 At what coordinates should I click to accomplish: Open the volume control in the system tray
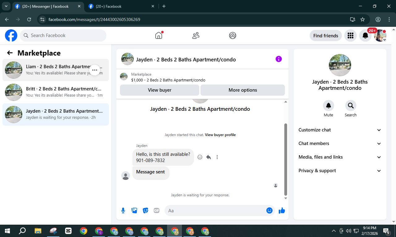pos(349,231)
